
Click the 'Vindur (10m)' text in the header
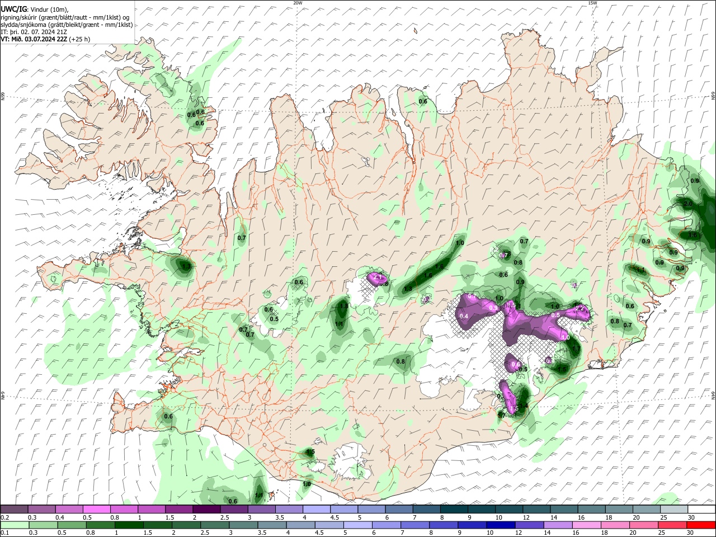pos(49,10)
